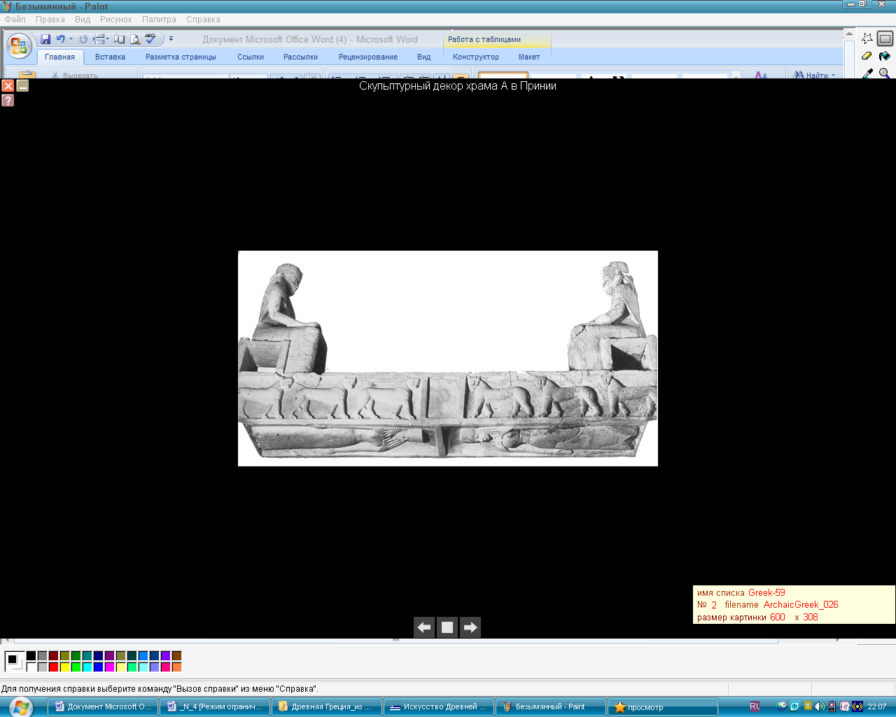The width and height of the screenshot is (896, 717).
Task: Click the Office button in Word
Action: click(x=19, y=47)
